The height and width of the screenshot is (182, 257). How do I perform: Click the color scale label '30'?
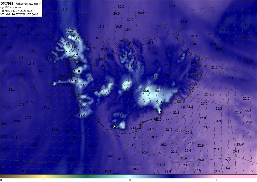216,180
